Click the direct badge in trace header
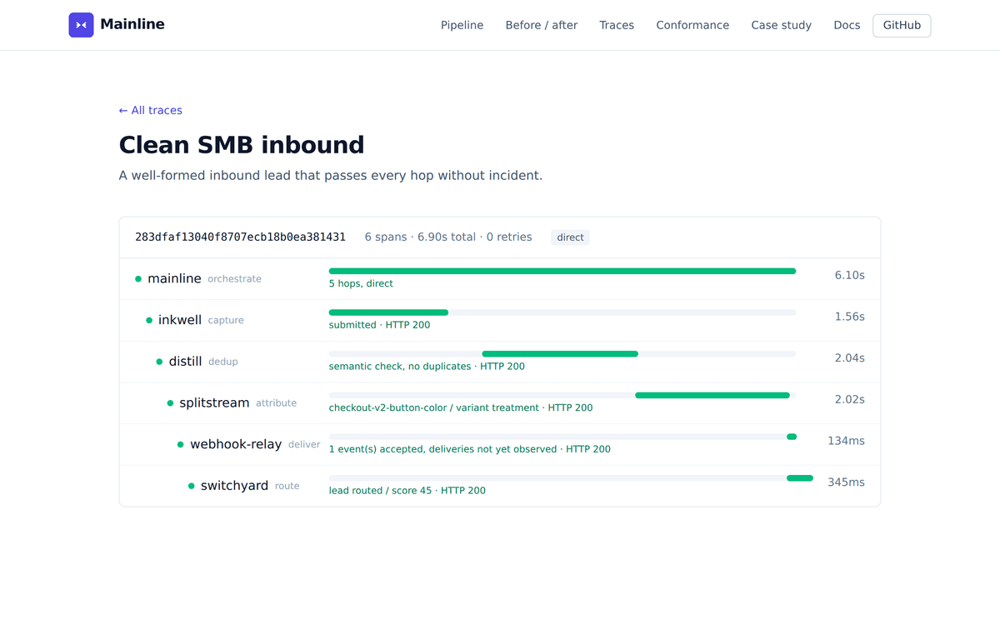The height and width of the screenshot is (625, 1000). [x=570, y=237]
